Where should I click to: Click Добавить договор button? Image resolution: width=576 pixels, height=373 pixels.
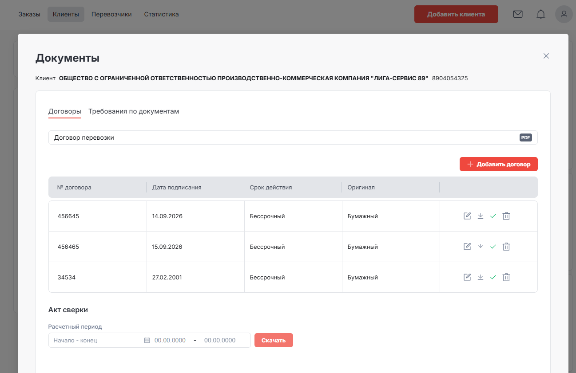click(x=499, y=164)
